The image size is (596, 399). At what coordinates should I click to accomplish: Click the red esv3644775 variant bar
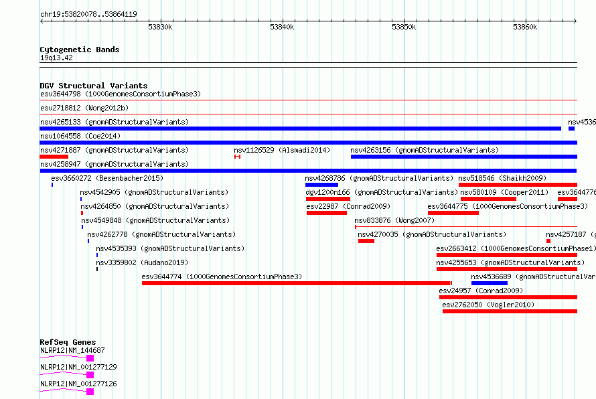453,213
